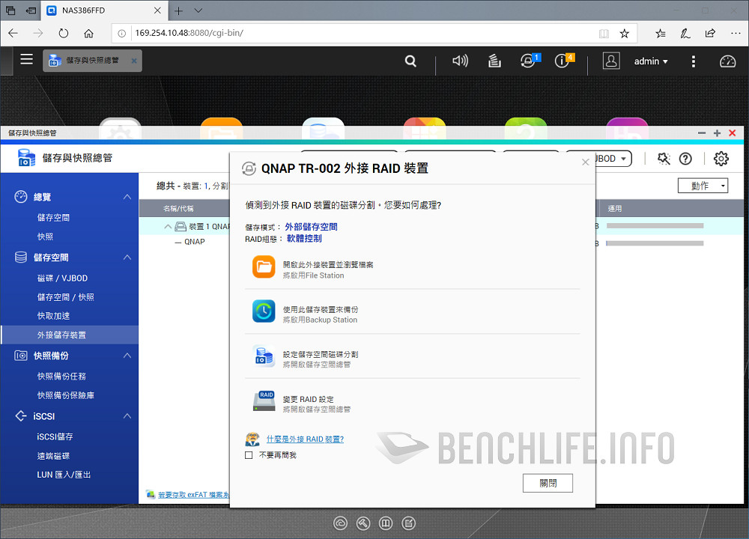The image size is (749, 539).
Task: Open the three-dot more options menu
Action: click(x=693, y=61)
